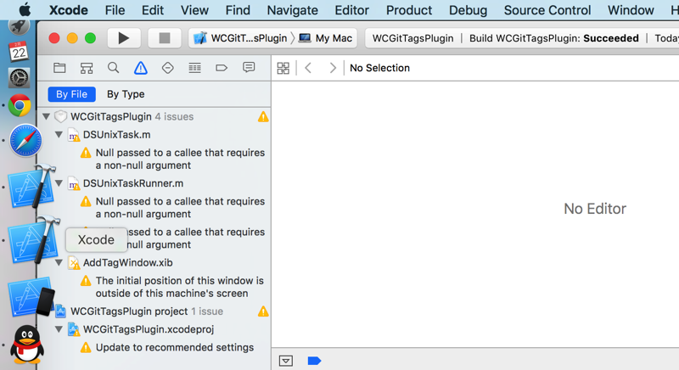Launch Safari from the Dock
The image size is (679, 370).
coord(25,140)
